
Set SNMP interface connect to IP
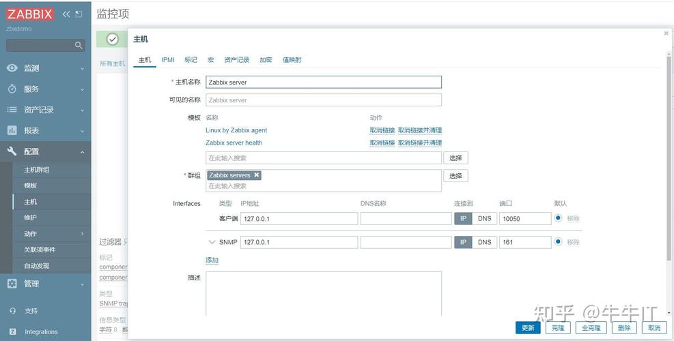click(464, 242)
